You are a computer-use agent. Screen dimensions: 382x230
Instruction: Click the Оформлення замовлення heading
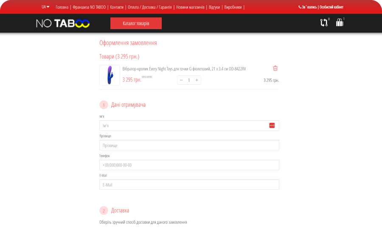point(128,43)
